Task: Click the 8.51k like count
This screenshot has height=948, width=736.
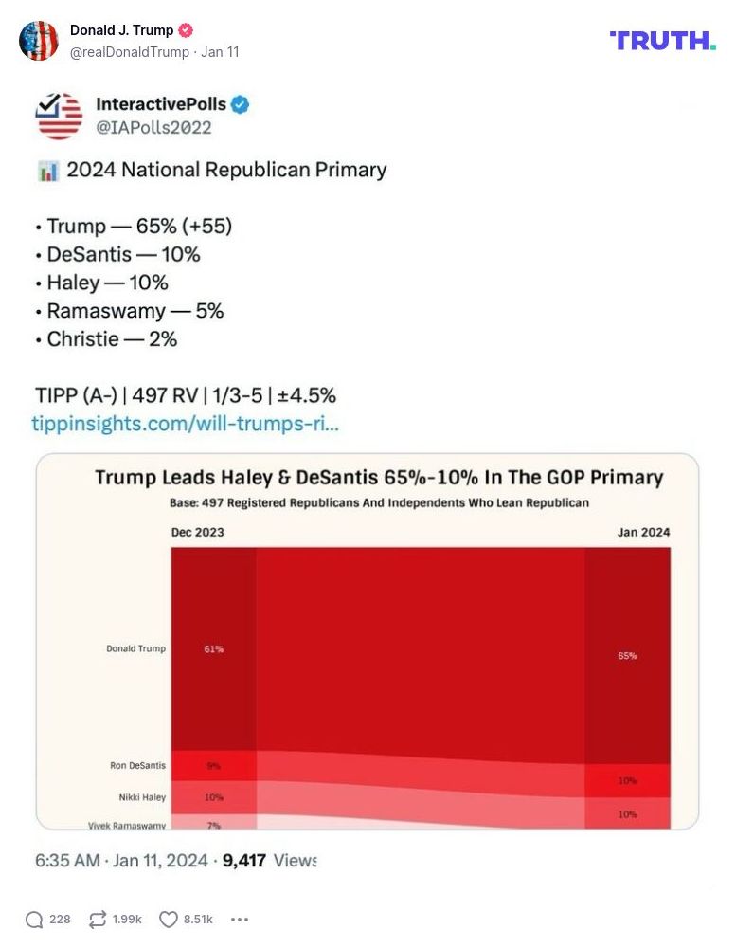Action: pos(195,919)
